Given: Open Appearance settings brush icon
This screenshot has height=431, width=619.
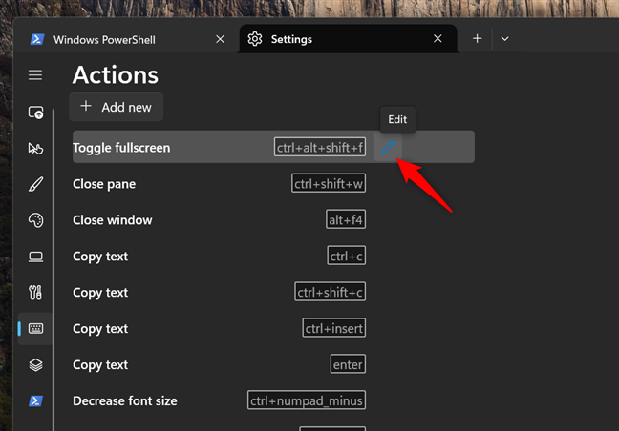Looking at the screenshot, I should 35,184.
